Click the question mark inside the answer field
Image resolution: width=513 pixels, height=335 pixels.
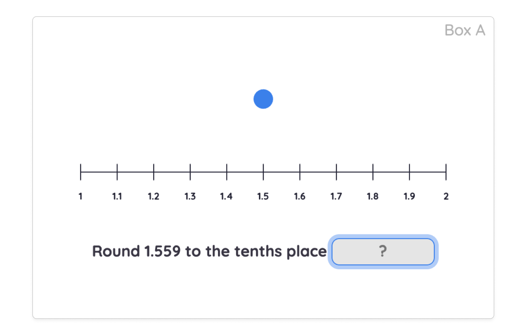click(x=383, y=252)
